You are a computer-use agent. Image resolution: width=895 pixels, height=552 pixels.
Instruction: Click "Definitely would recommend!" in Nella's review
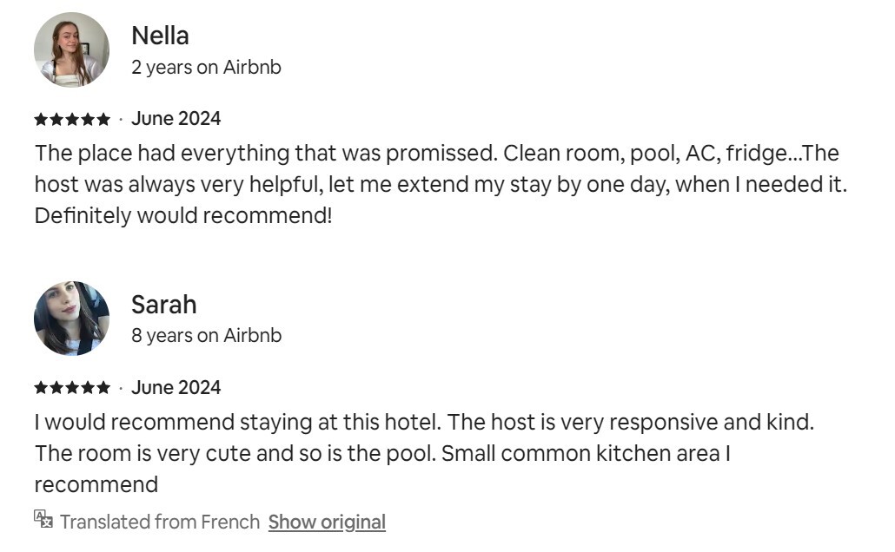(x=183, y=216)
